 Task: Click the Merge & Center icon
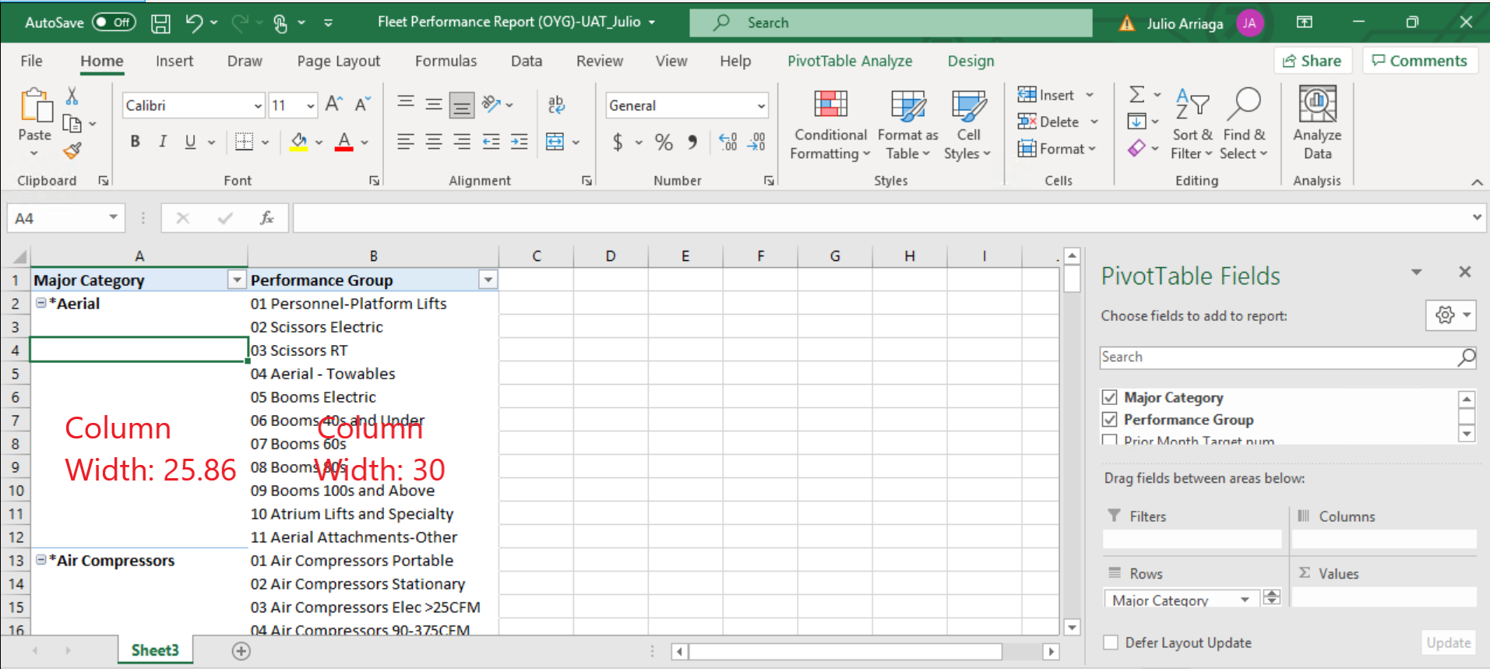tap(555, 142)
